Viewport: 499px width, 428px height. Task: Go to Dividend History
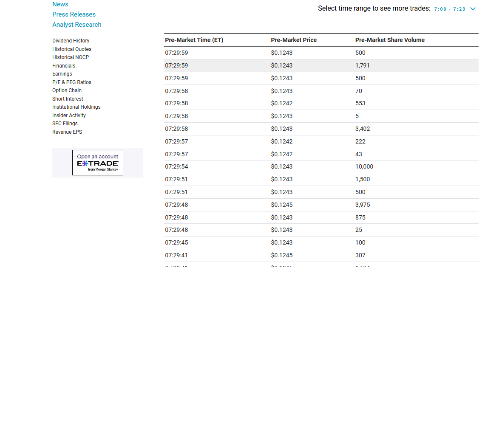(x=71, y=41)
